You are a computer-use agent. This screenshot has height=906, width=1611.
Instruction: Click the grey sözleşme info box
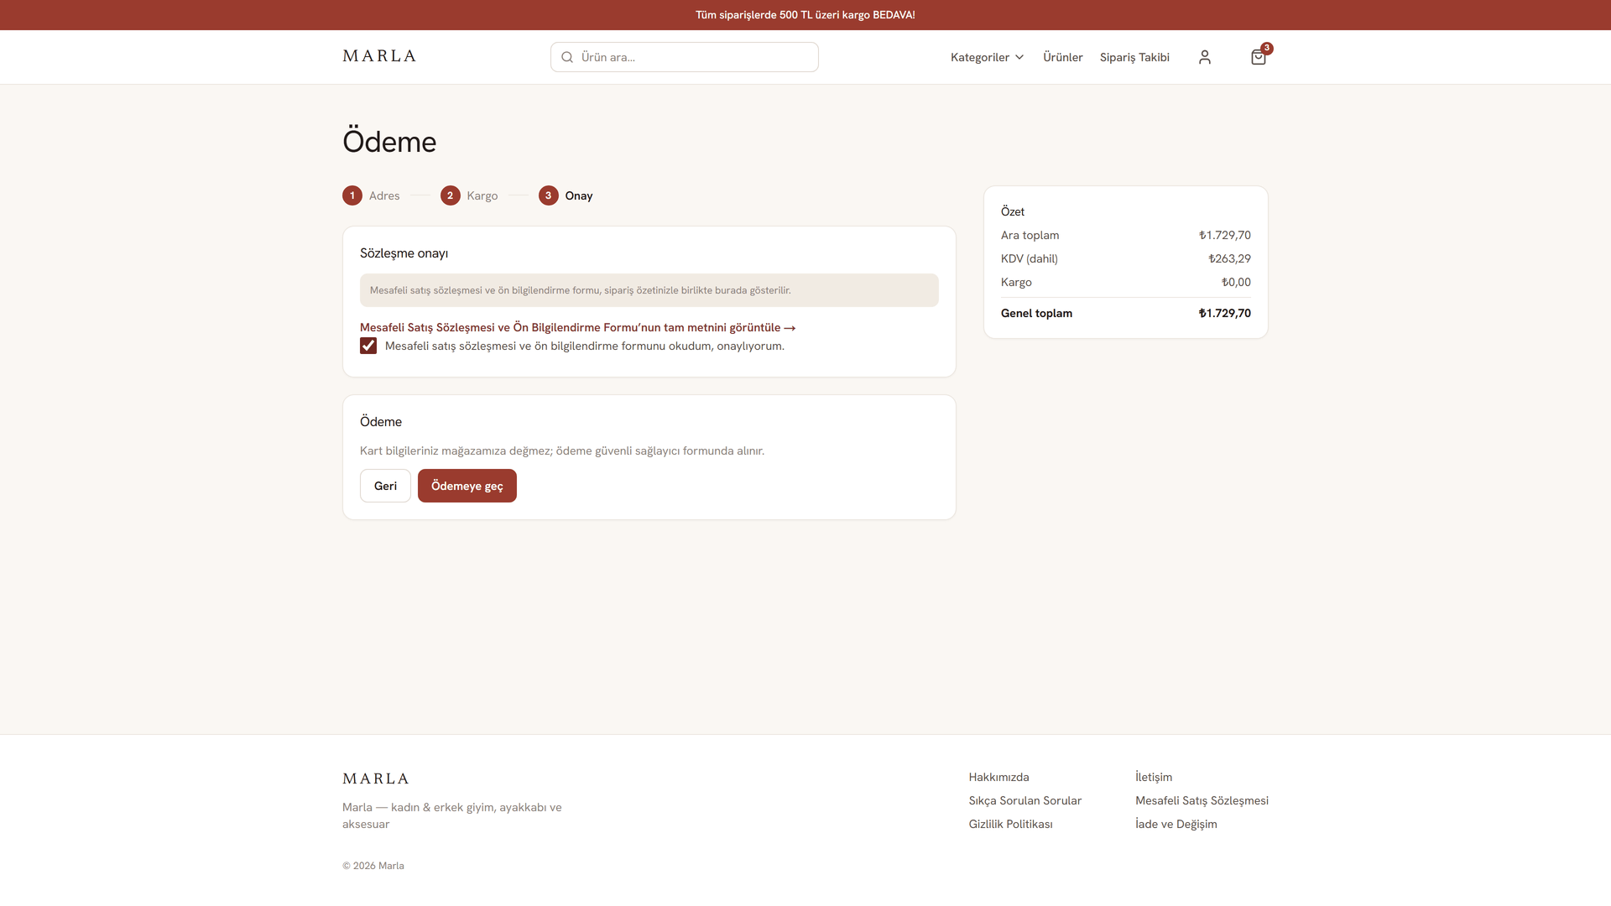pos(649,290)
